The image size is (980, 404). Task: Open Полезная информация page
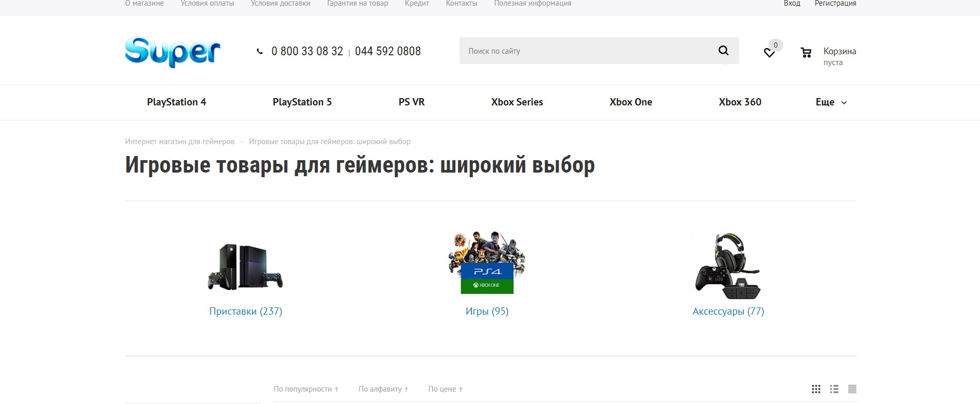[532, 4]
